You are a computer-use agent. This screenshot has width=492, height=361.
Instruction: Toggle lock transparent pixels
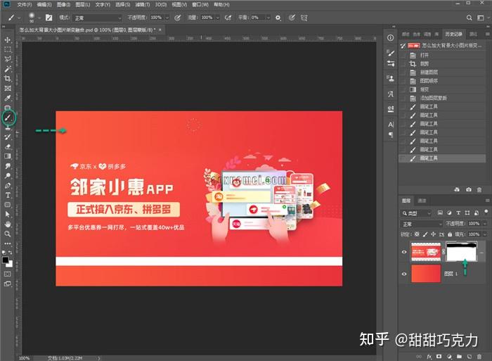(x=417, y=234)
